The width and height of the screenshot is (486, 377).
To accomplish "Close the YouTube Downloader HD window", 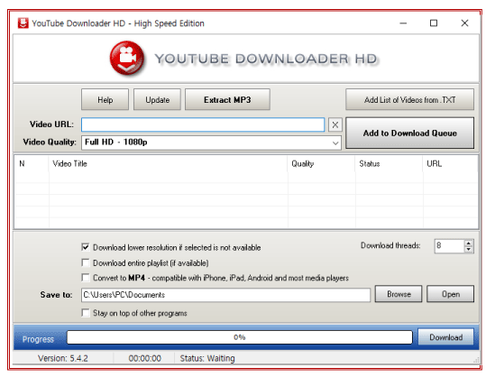I will click(x=464, y=23).
